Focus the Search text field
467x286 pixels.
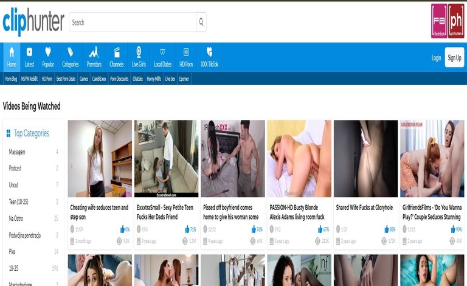133,23
